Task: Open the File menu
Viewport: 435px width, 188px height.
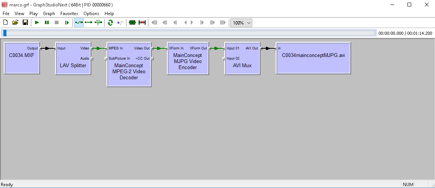Action: pos(6,13)
